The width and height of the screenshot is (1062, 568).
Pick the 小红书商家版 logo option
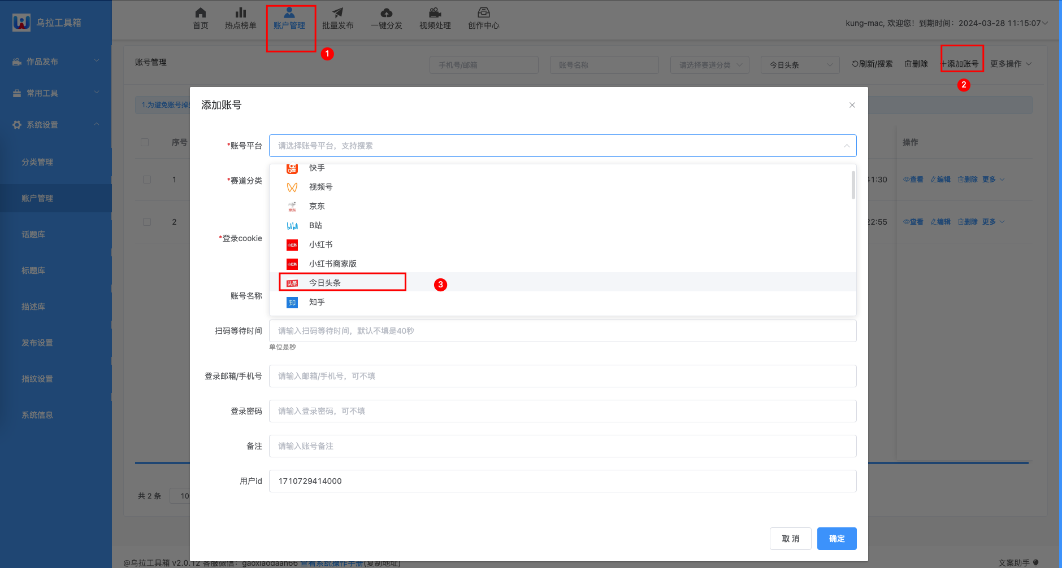pyautogui.click(x=292, y=264)
